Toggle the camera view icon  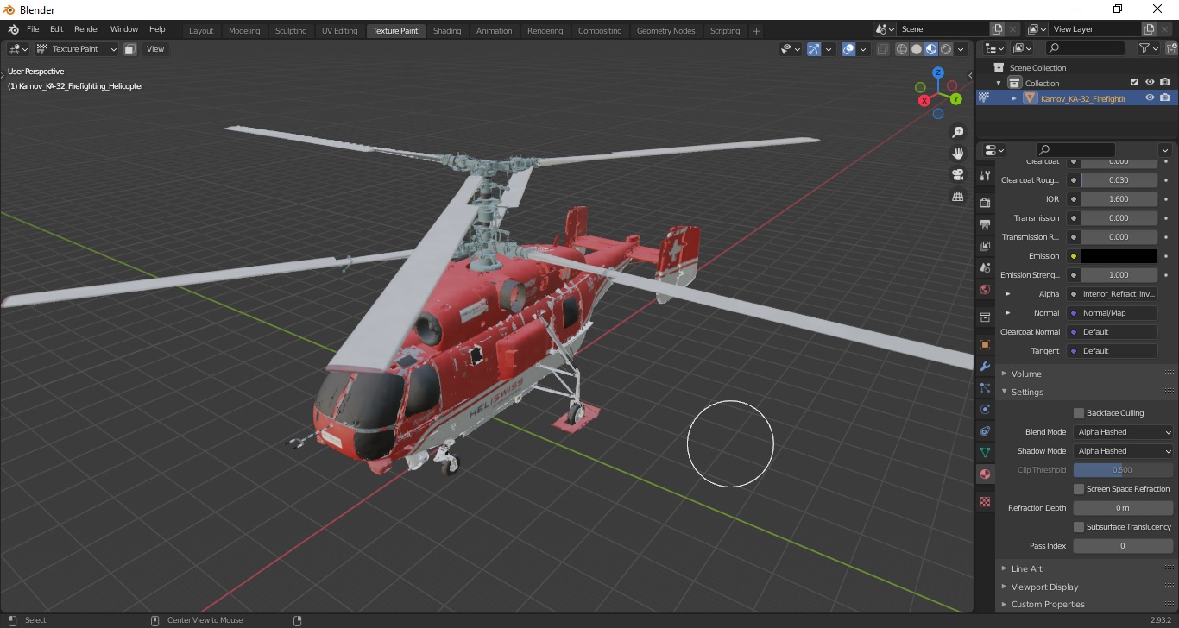(957, 175)
